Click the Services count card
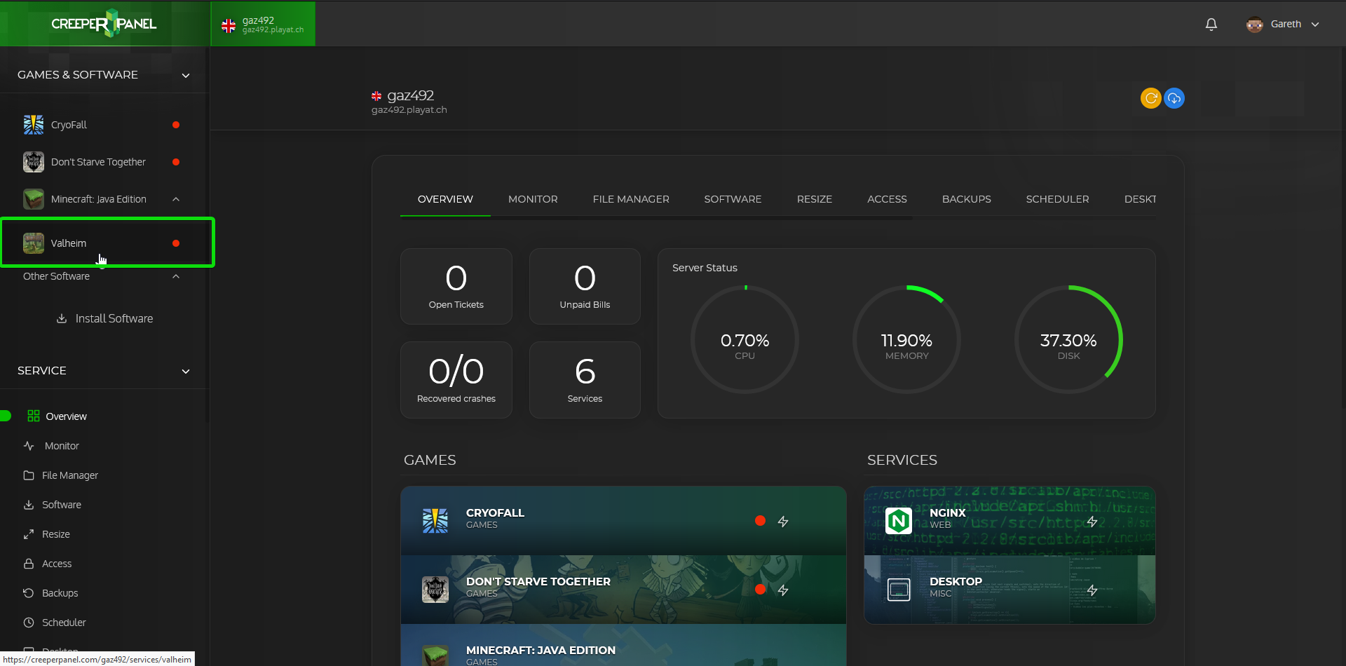 point(585,380)
